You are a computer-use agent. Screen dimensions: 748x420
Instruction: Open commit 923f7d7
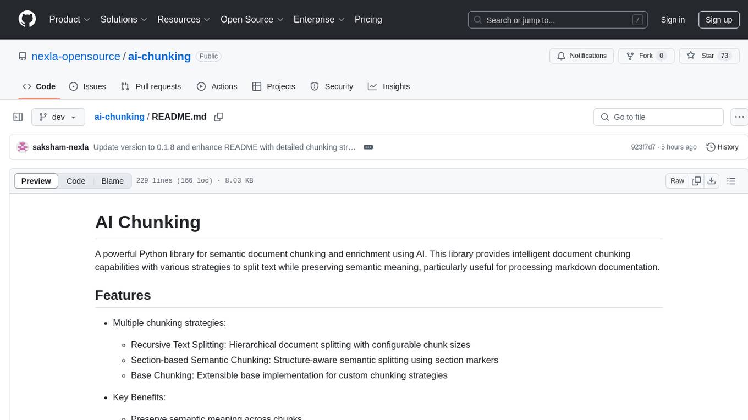[x=643, y=147]
